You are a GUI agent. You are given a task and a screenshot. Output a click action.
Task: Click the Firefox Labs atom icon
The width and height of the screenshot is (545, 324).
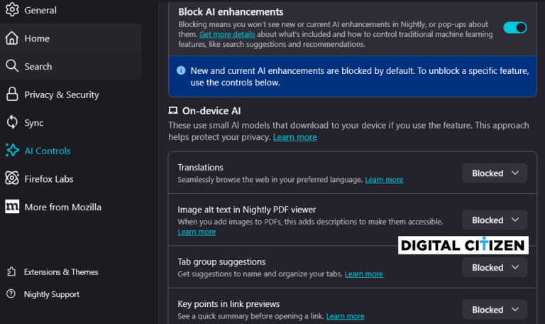pos(12,178)
